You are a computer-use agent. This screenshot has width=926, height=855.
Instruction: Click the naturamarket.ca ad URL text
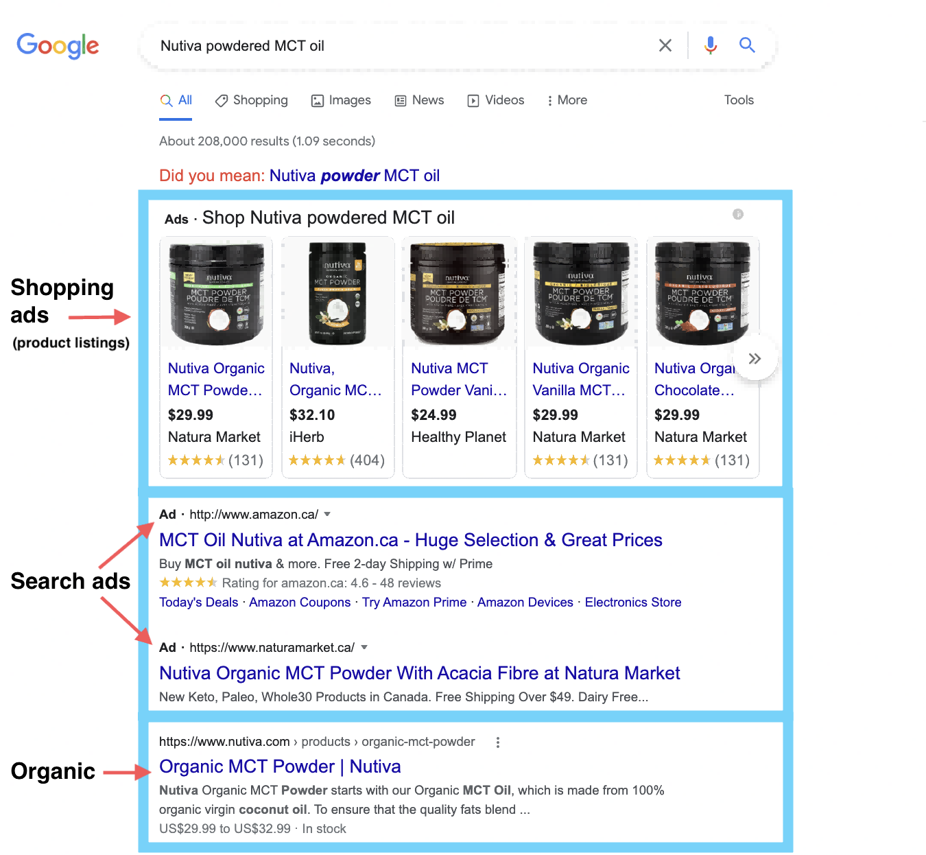(x=272, y=648)
